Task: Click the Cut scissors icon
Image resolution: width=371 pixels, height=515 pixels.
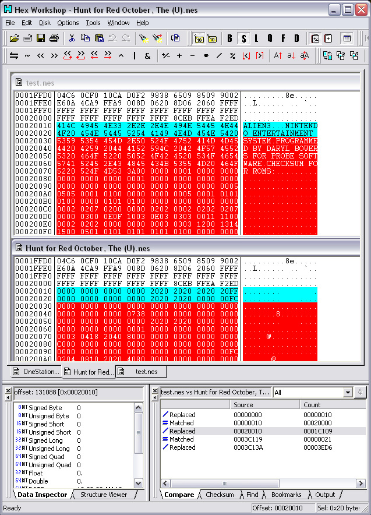Action: 72,38
